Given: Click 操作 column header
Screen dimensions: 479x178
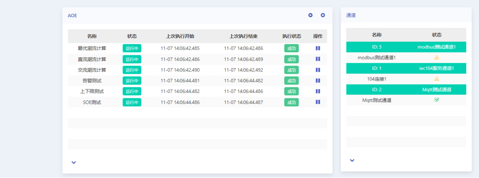Looking at the screenshot, I should pyautogui.click(x=318, y=36).
